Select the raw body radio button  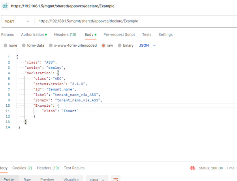tap(104, 45)
